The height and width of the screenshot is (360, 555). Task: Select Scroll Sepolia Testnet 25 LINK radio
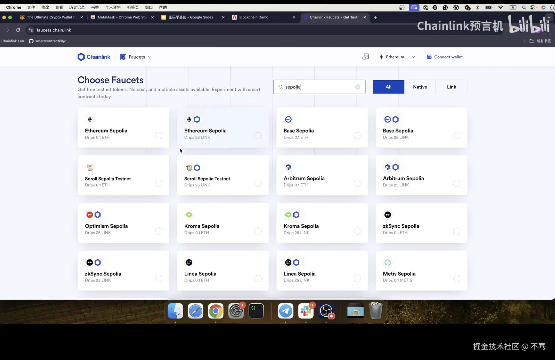258,183
